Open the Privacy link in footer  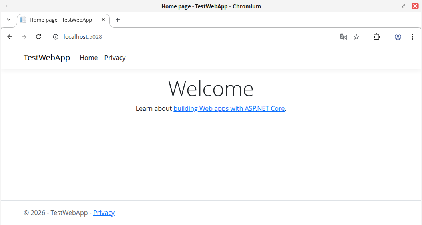104,213
